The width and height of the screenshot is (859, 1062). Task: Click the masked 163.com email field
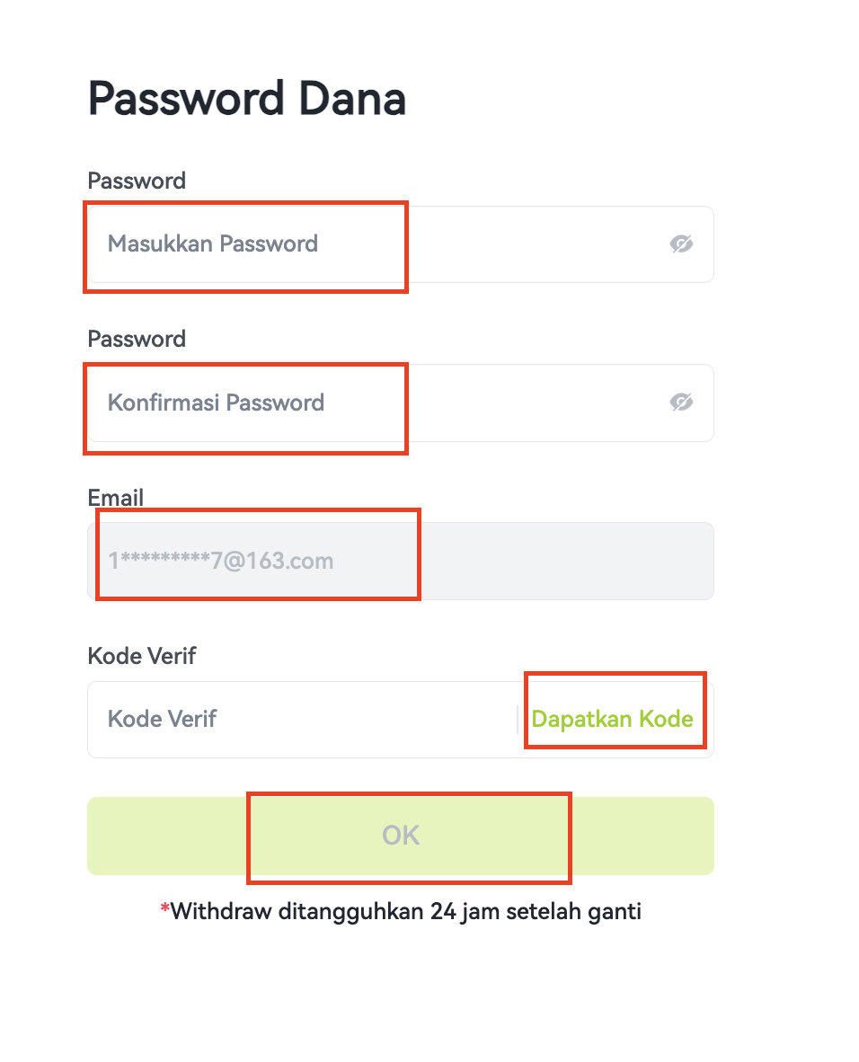(x=401, y=561)
